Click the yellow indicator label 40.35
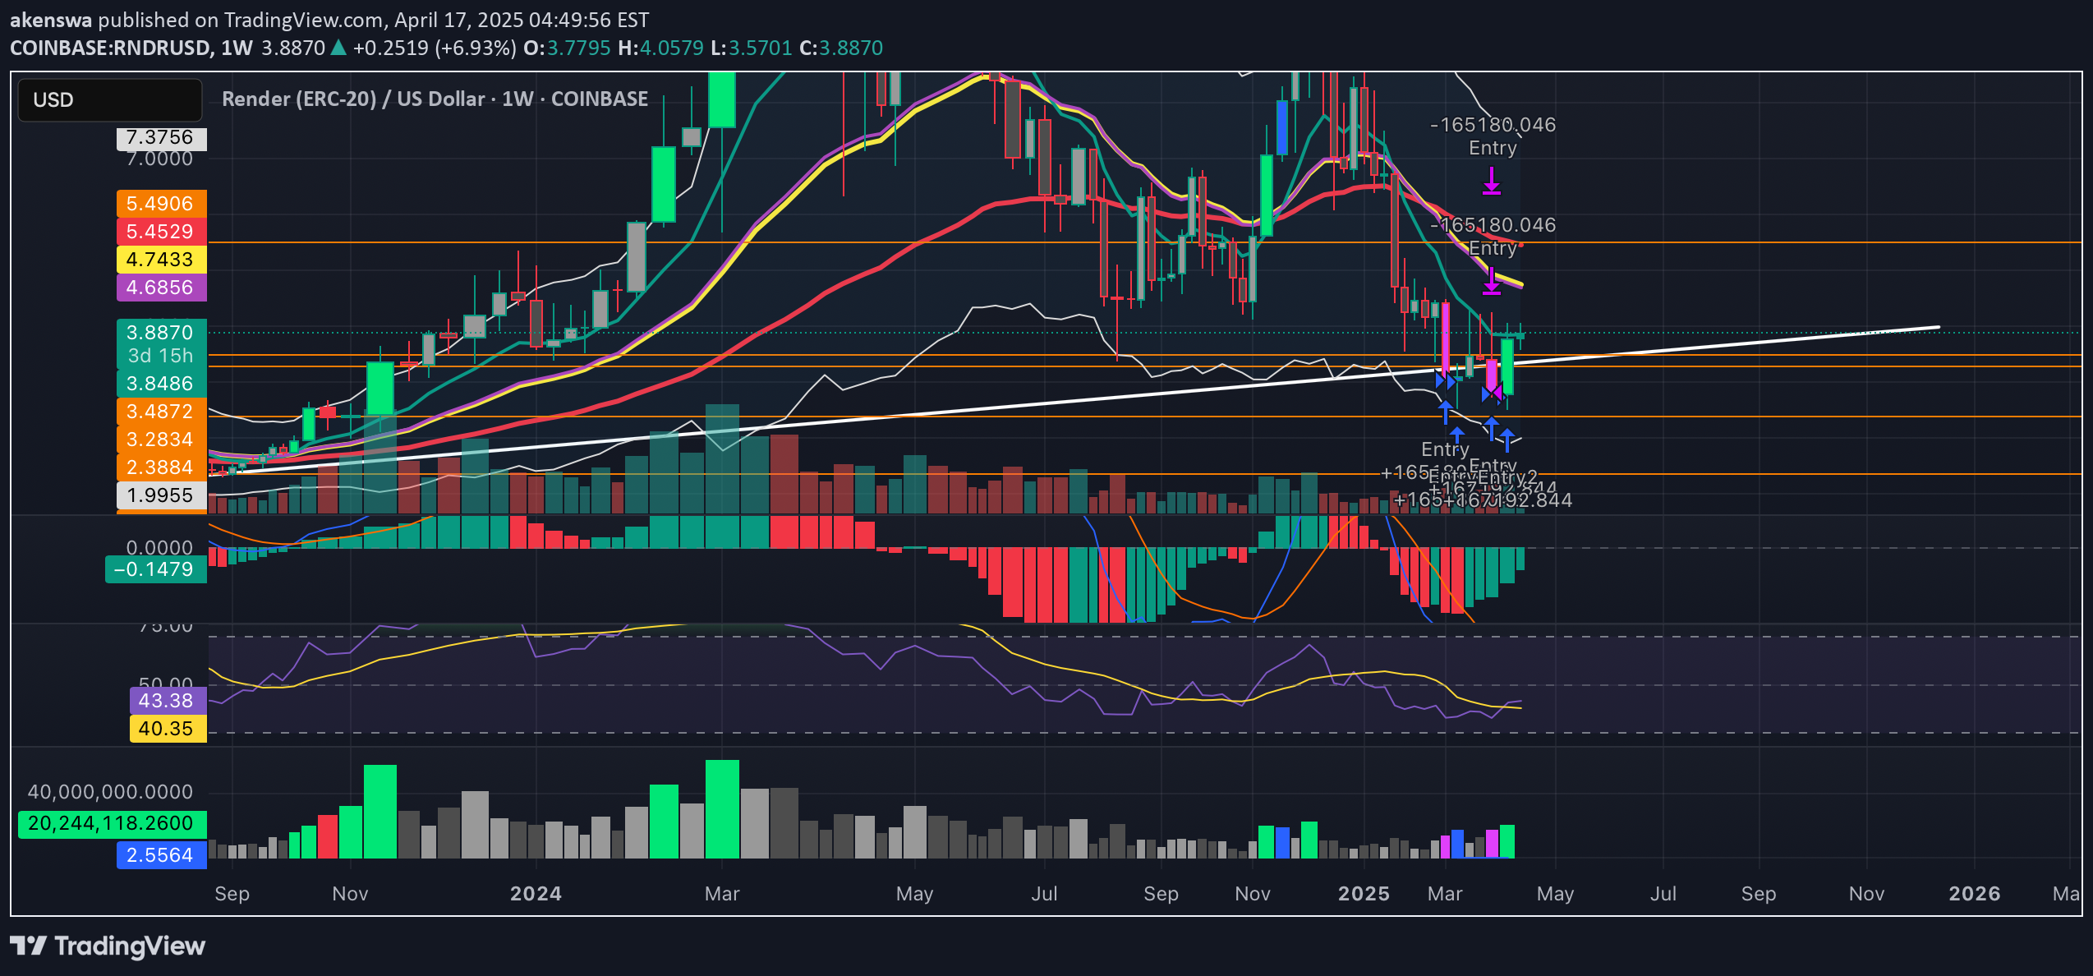2093x976 pixels. click(x=167, y=729)
